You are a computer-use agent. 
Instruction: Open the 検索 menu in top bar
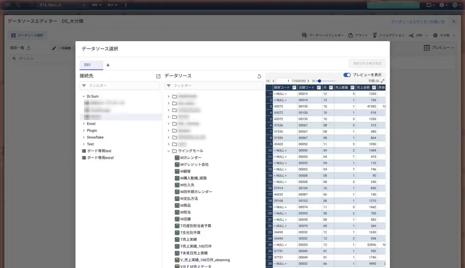pos(96,5)
